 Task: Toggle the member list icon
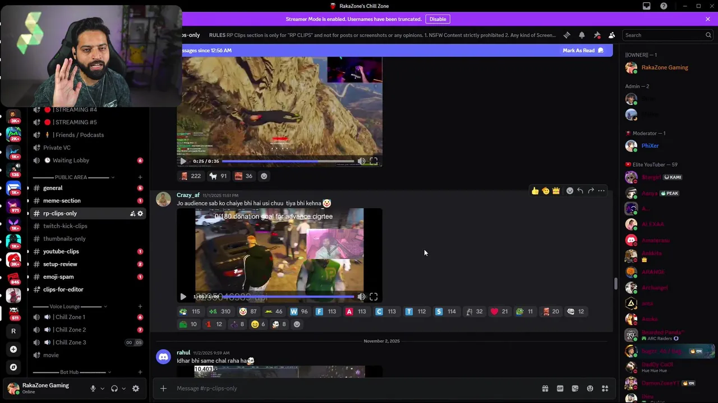point(612,35)
